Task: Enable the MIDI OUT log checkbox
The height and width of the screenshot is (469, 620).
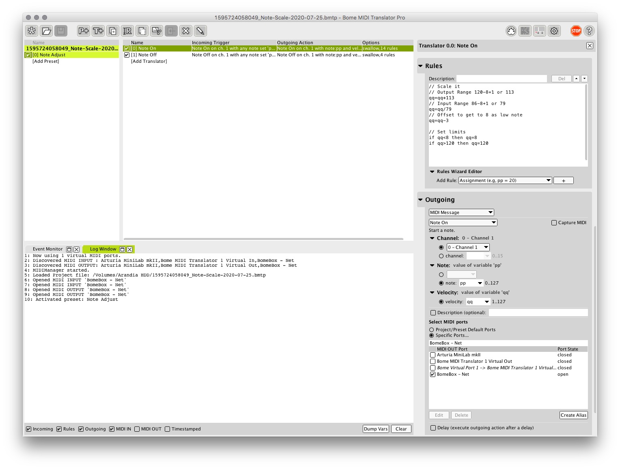Action: pos(137,429)
